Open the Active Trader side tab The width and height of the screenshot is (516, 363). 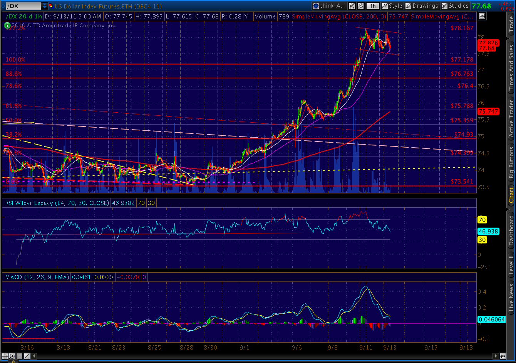click(511, 118)
